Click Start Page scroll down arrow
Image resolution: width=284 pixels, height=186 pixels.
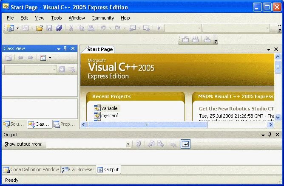click(278, 118)
